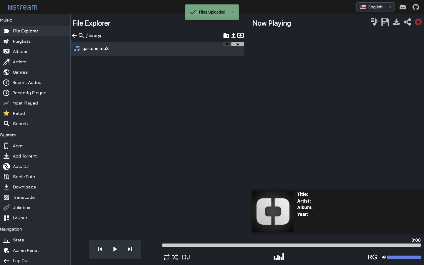This screenshot has width=424, height=265.
Task: Clear the queue with red X icon
Action: pyautogui.click(x=418, y=22)
